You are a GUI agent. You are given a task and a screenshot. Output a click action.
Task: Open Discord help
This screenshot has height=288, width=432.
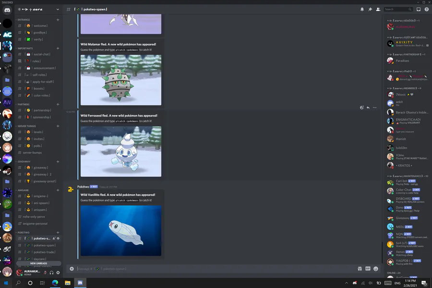pos(427,10)
